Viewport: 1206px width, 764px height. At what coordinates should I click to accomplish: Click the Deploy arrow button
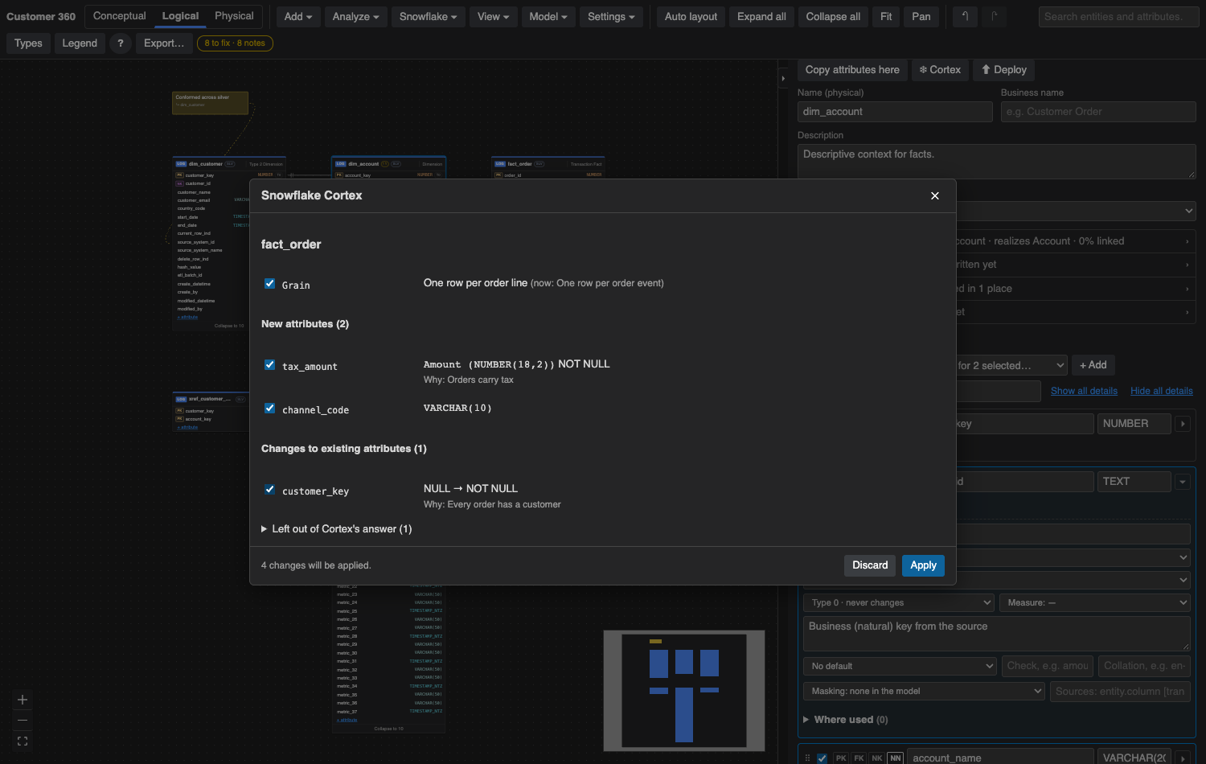pyautogui.click(x=1003, y=70)
